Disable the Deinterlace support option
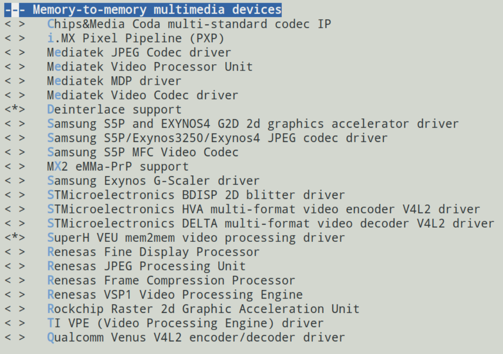 pos(15,110)
